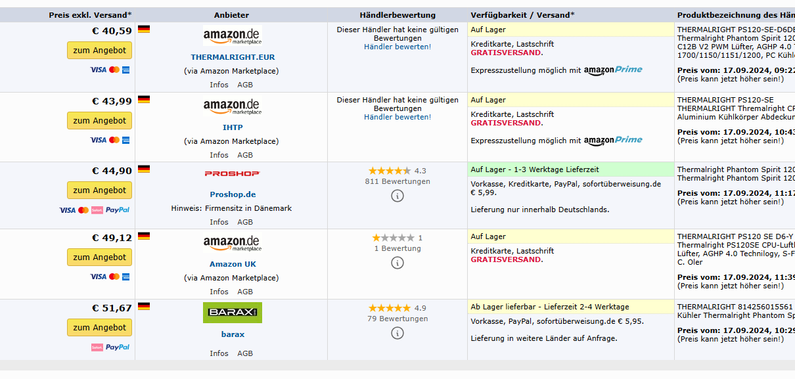Click the 'Händlerbewertung' column header

tap(397, 15)
